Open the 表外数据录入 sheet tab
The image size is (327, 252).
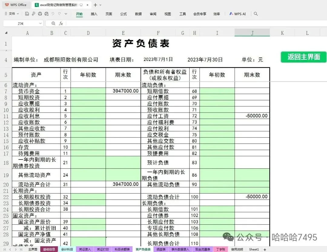(x=180, y=250)
